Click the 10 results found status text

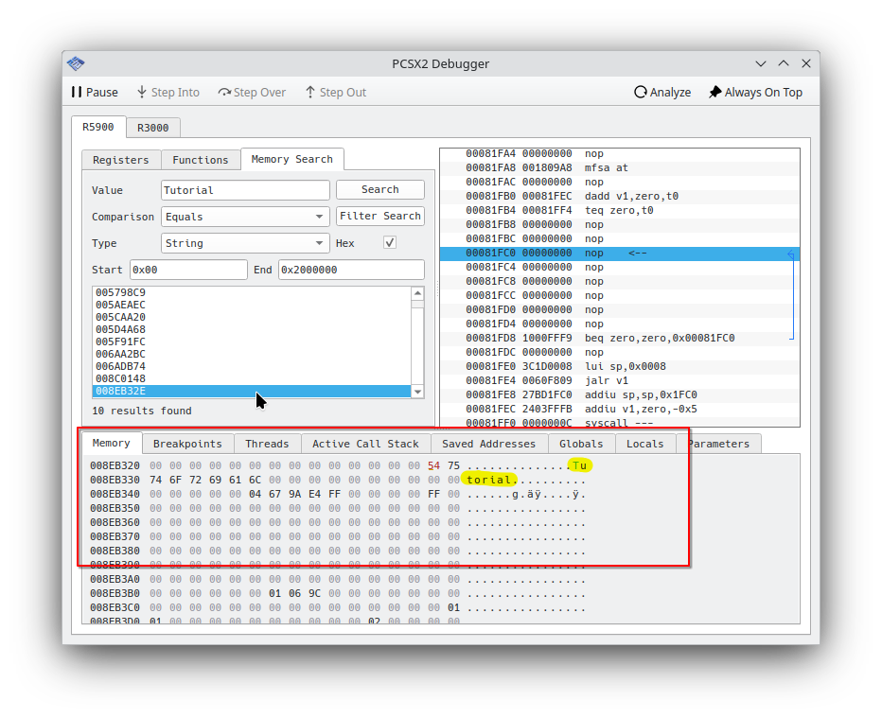click(x=142, y=411)
